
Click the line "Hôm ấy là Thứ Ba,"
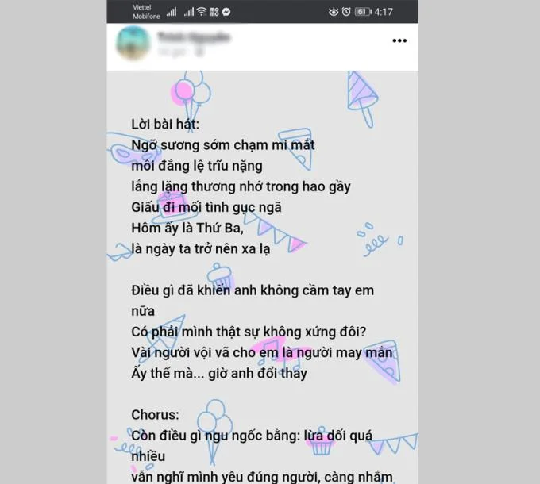coord(187,228)
